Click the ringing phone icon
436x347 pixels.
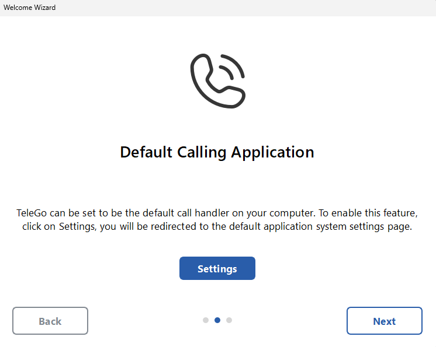[218, 80]
